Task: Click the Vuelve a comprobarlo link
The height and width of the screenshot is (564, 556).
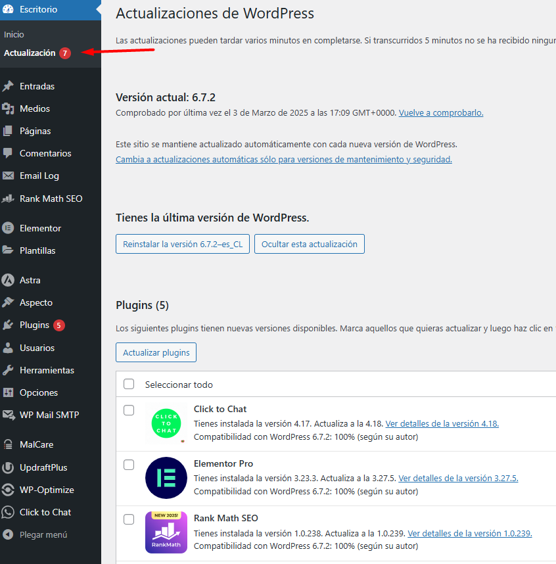Action: click(441, 113)
